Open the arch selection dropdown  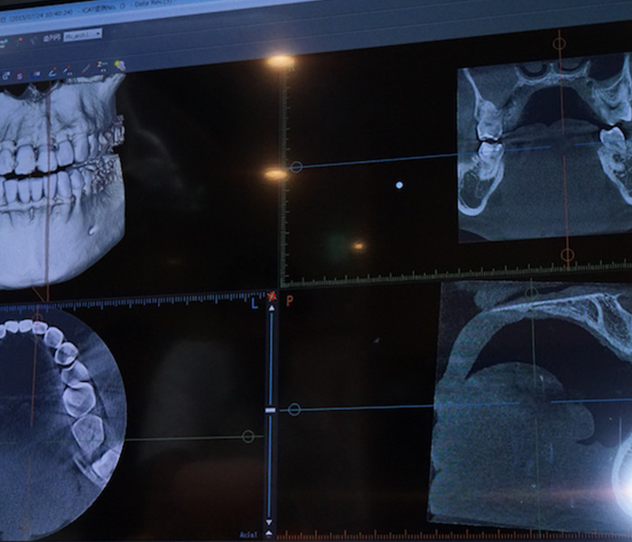pyautogui.click(x=83, y=34)
